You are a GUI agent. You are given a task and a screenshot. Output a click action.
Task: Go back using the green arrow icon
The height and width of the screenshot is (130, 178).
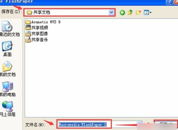(x=122, y=12)
